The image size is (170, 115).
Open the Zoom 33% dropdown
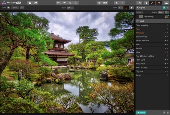[x=70, y=8]
